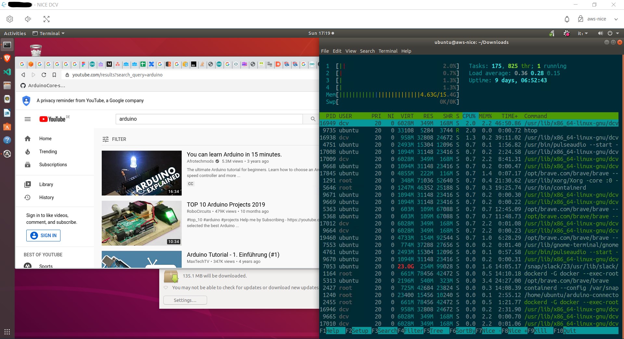The image size is (624, 339).
Task: Expand the aws-nice session dropdown
Action: click(616, 19)
